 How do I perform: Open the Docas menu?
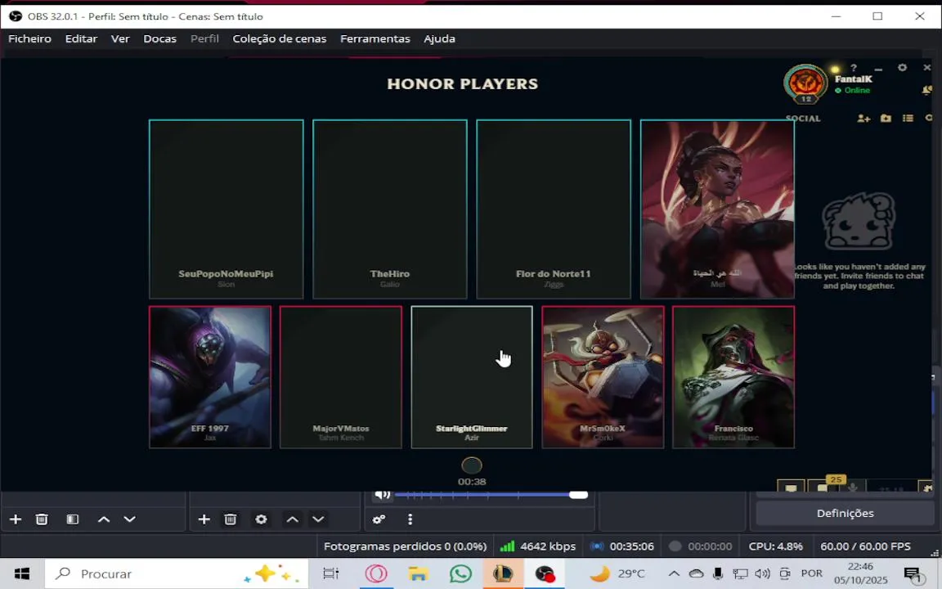point(159,38)
